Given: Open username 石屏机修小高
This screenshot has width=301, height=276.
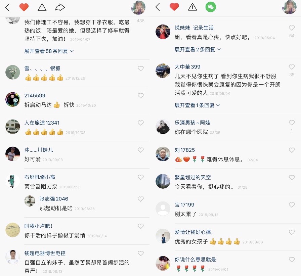Looking at the screenshot, I should click(40, 177).
